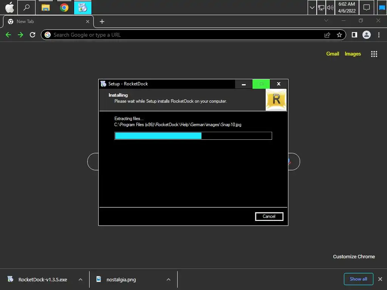The image size is (387, 290).
Task: Bookmark this tab with the star
Action: pos(339,35)
